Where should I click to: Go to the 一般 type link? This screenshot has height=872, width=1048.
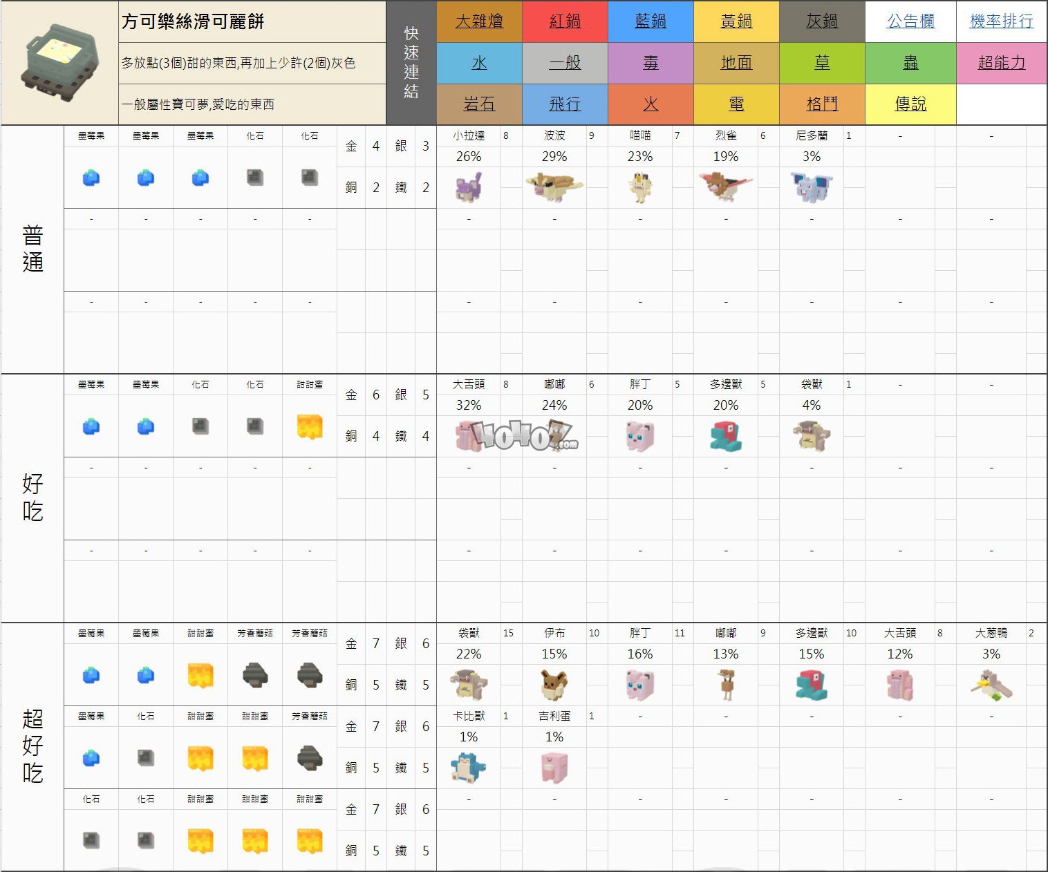(x=565, y=63)
